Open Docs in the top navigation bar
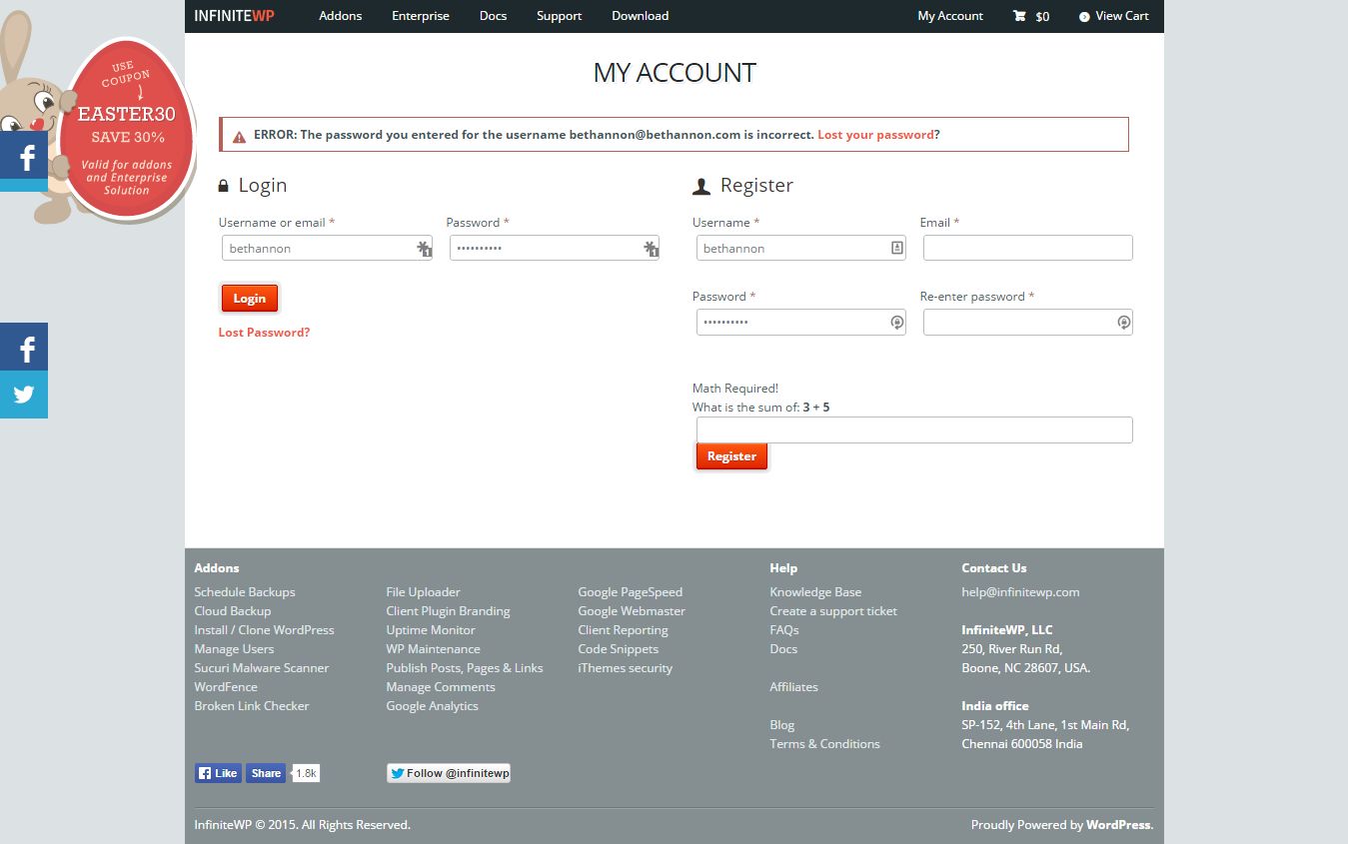The height and width of the screenshot is (844, 1348). point(493,16)
